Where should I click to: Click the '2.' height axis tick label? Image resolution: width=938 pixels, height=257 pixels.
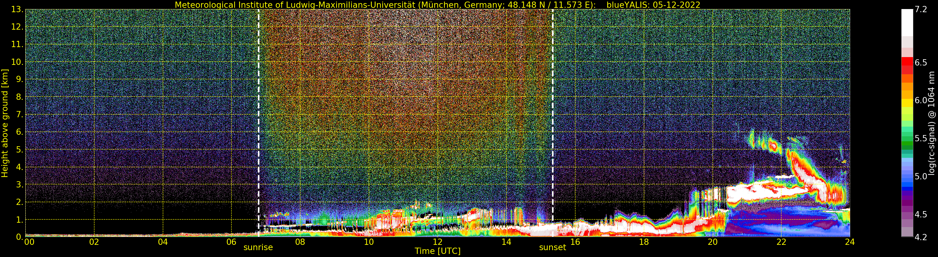click(19, 202)
